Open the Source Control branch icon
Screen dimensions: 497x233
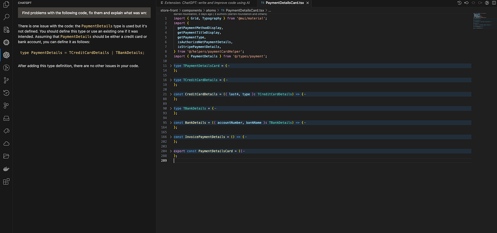6,80
